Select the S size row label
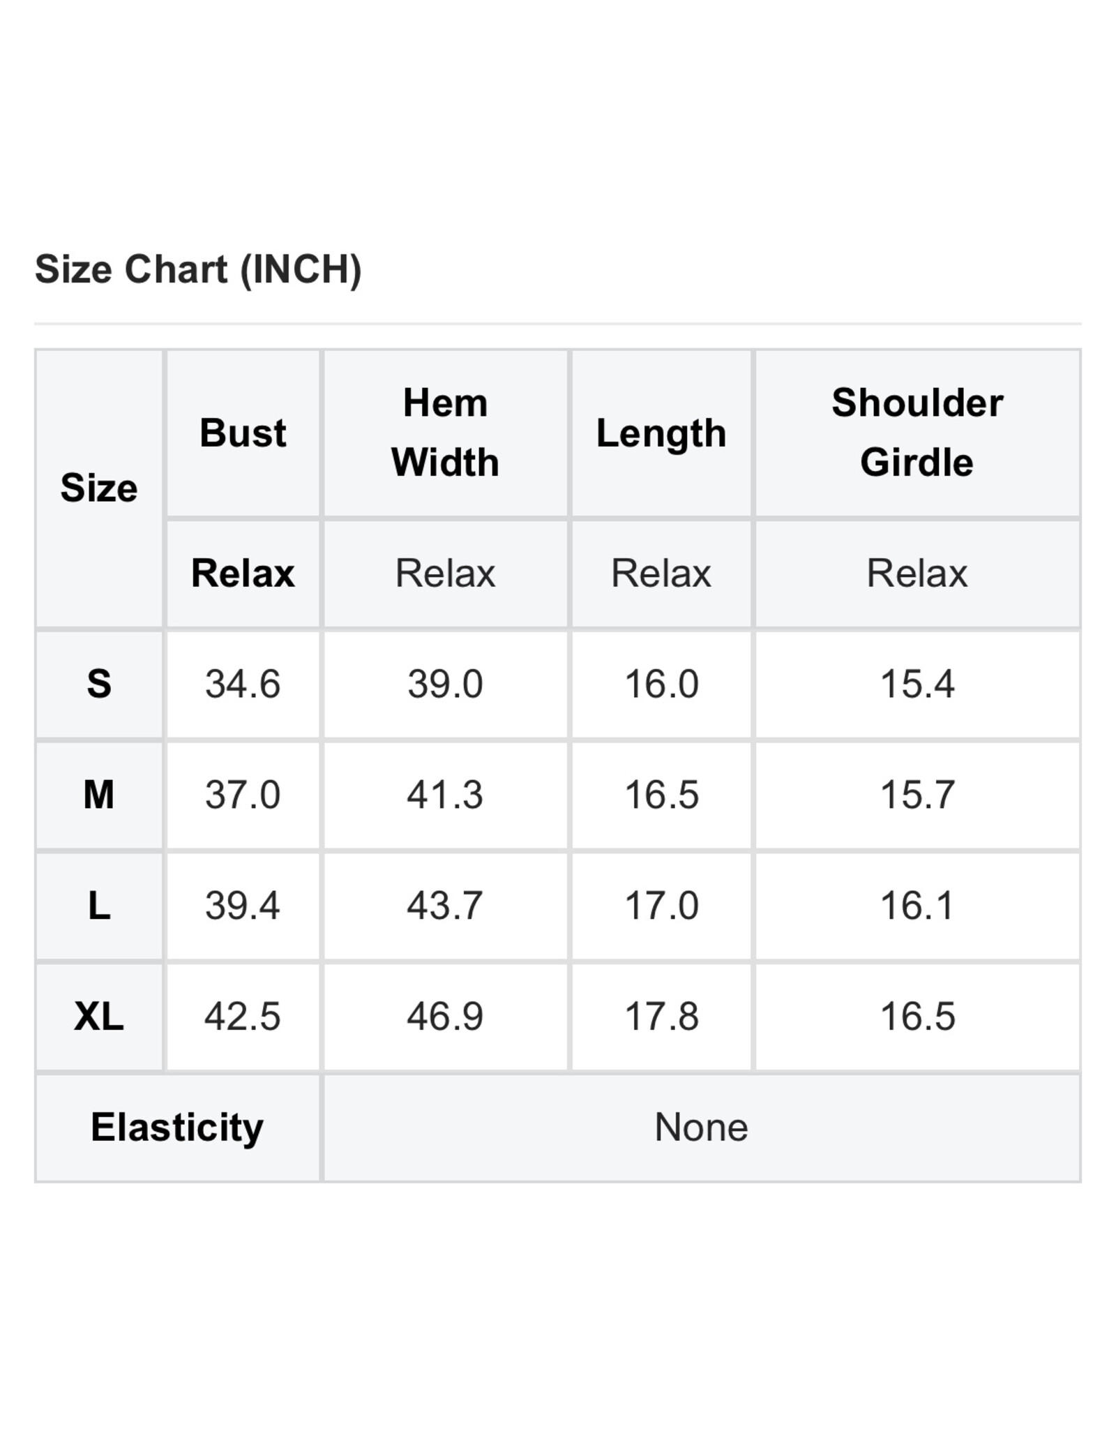 [99, 684]
